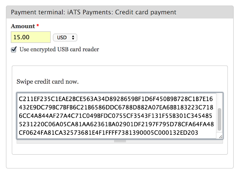Place cursor in line starting with 6CC4A844
The image size is (240, 174).
tap(116, 116)
